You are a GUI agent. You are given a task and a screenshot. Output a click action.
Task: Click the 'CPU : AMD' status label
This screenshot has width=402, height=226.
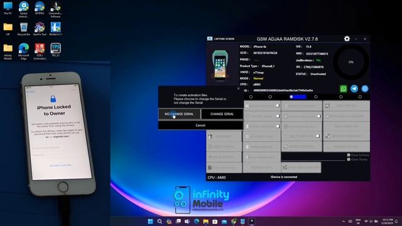[217, 177]
